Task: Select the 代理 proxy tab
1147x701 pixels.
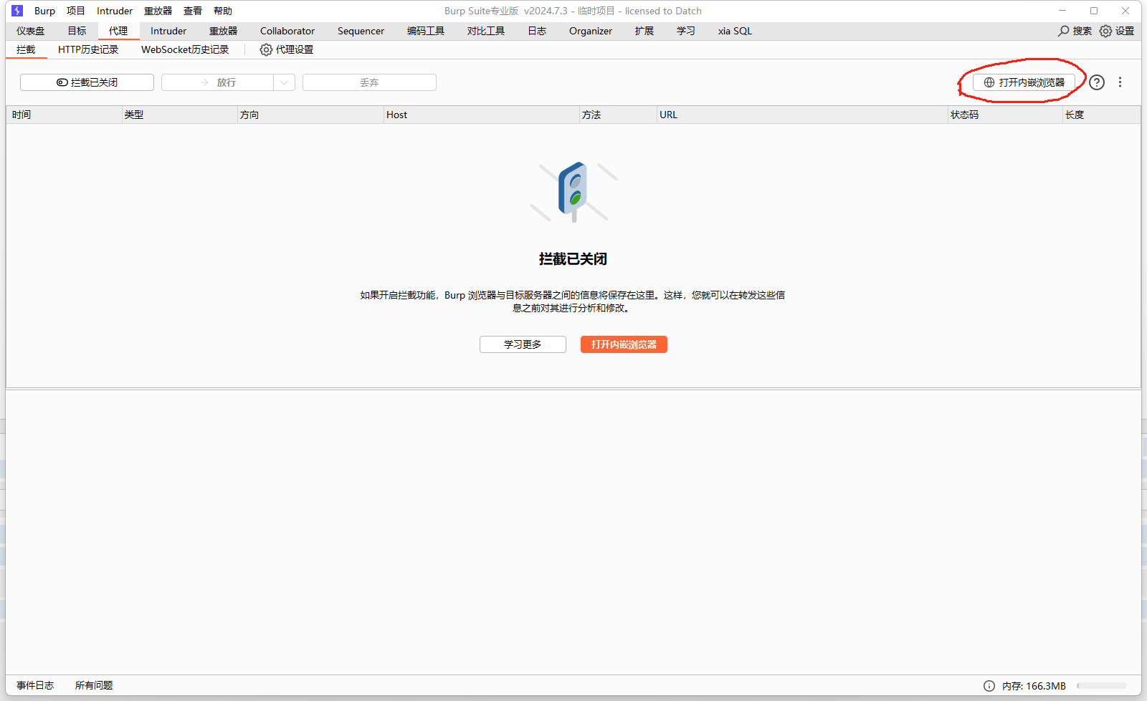Action: coord(118,31)
